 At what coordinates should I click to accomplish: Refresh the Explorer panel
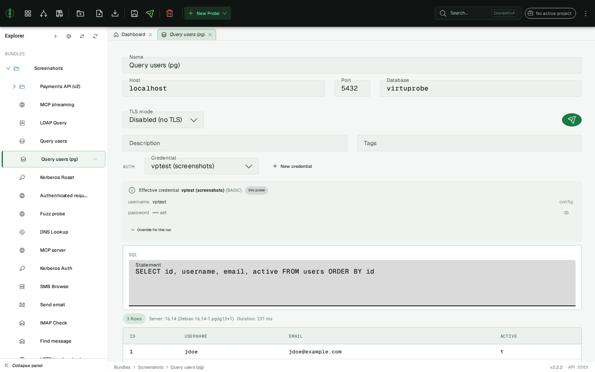pos(95,36)
